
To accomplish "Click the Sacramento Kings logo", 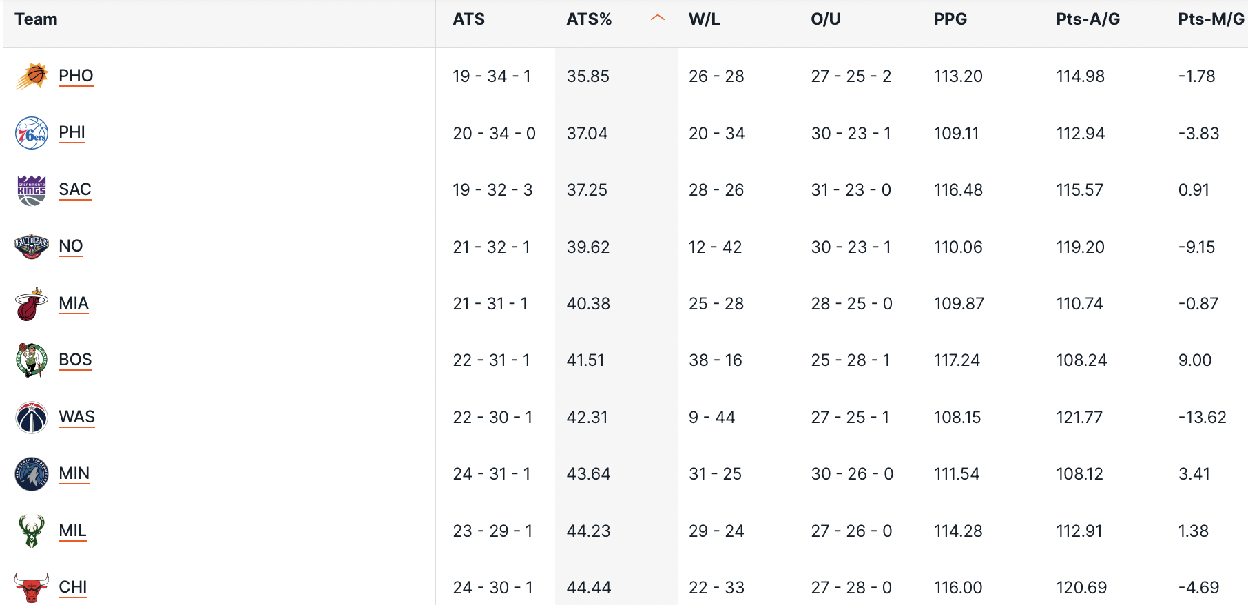I will (32, 190).
